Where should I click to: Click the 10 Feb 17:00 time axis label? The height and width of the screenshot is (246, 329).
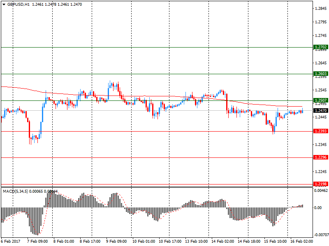170,241
